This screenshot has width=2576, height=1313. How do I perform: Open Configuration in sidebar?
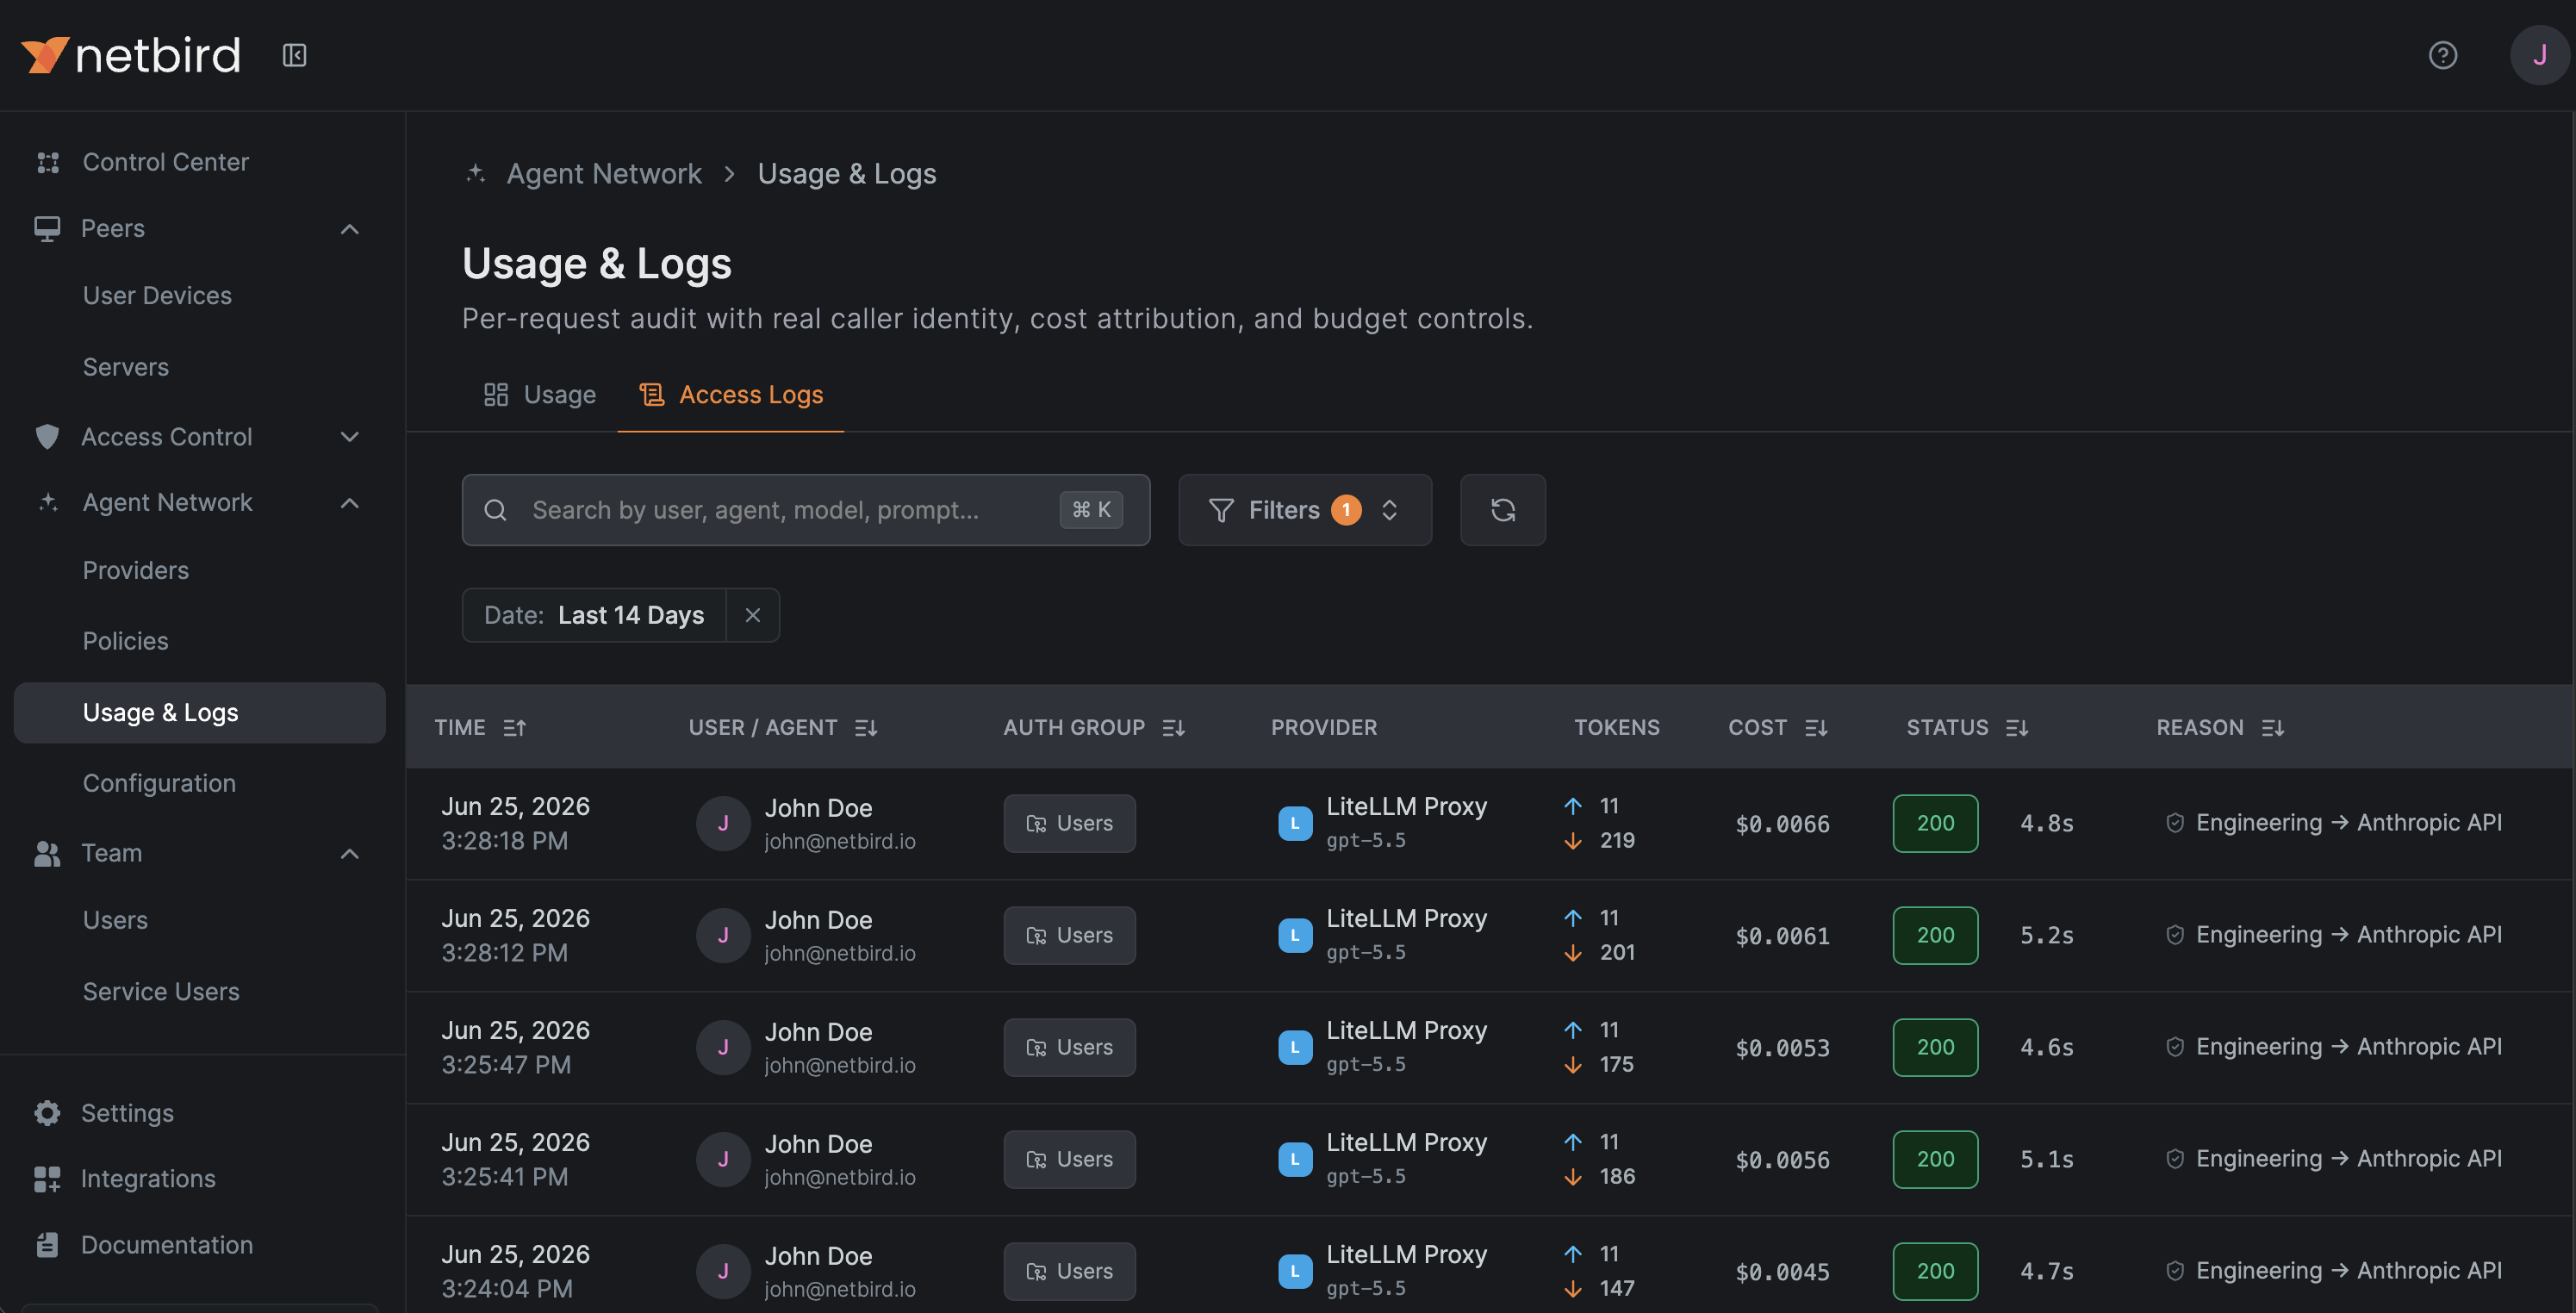tap(159, 783)
